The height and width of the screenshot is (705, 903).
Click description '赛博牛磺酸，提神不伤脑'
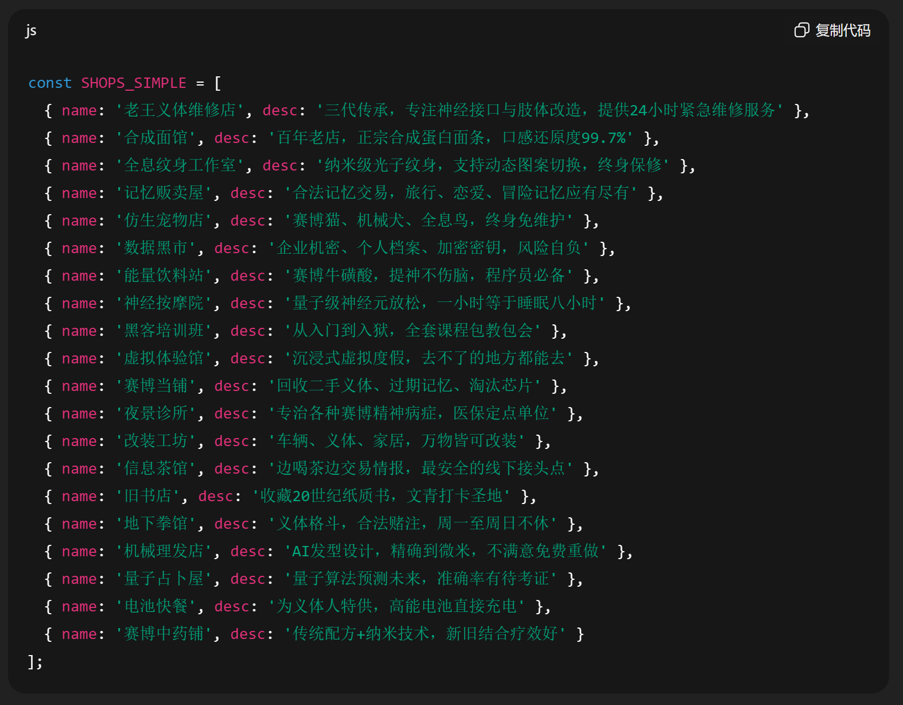point(381,276)
